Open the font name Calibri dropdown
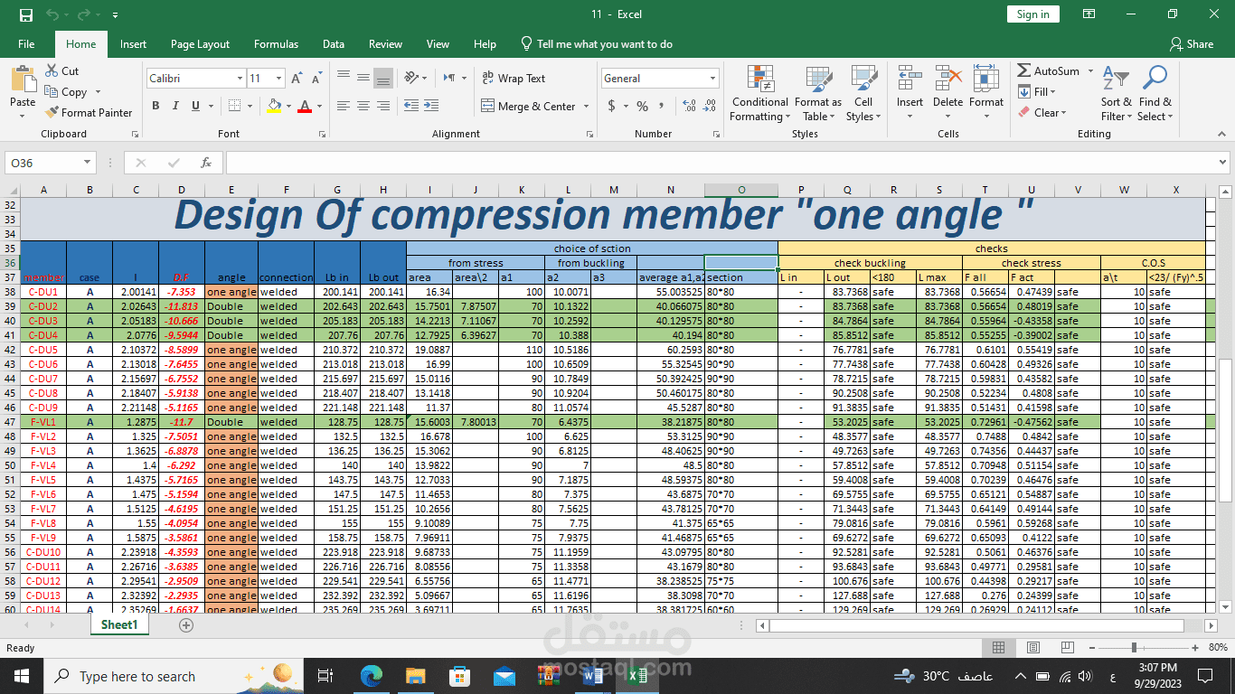 (x=240, y=79)
